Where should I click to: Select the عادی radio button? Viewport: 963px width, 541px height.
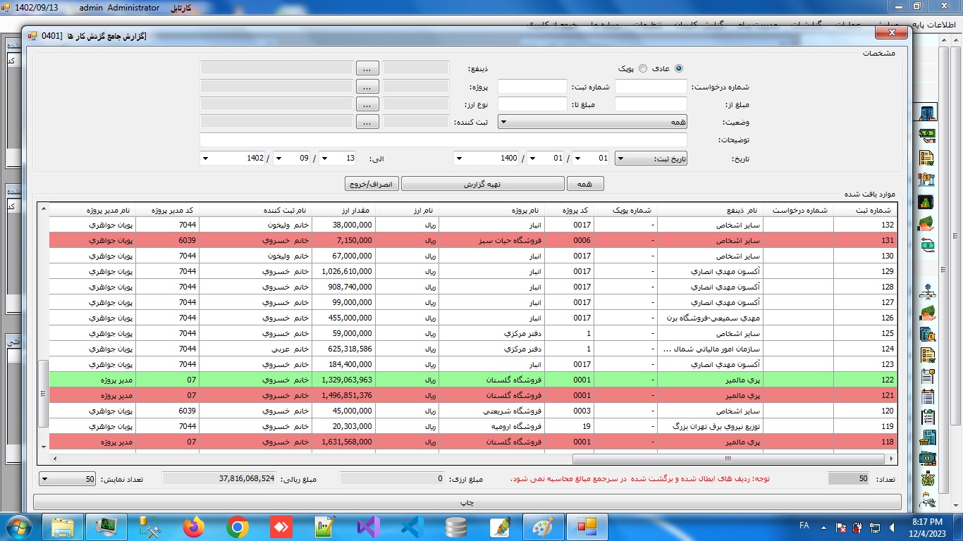pyautogui.click(x=679, y=68)
